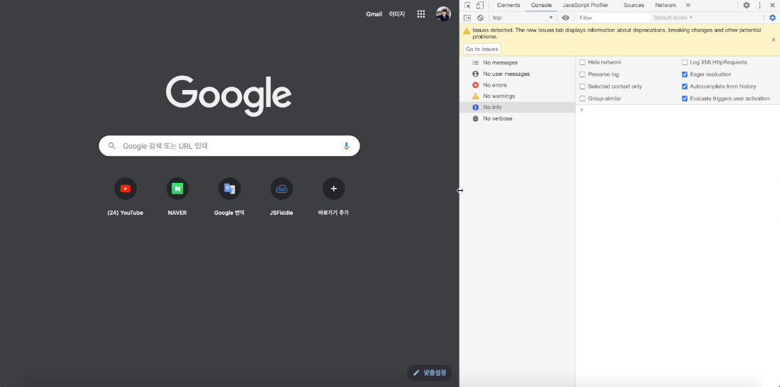Open the Google 번역 shortcut
780x387 pixels.
pyautogui.click(x=229, y=197)
